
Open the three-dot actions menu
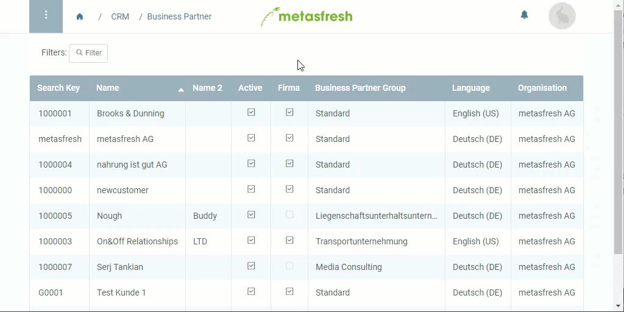point(46,16)
